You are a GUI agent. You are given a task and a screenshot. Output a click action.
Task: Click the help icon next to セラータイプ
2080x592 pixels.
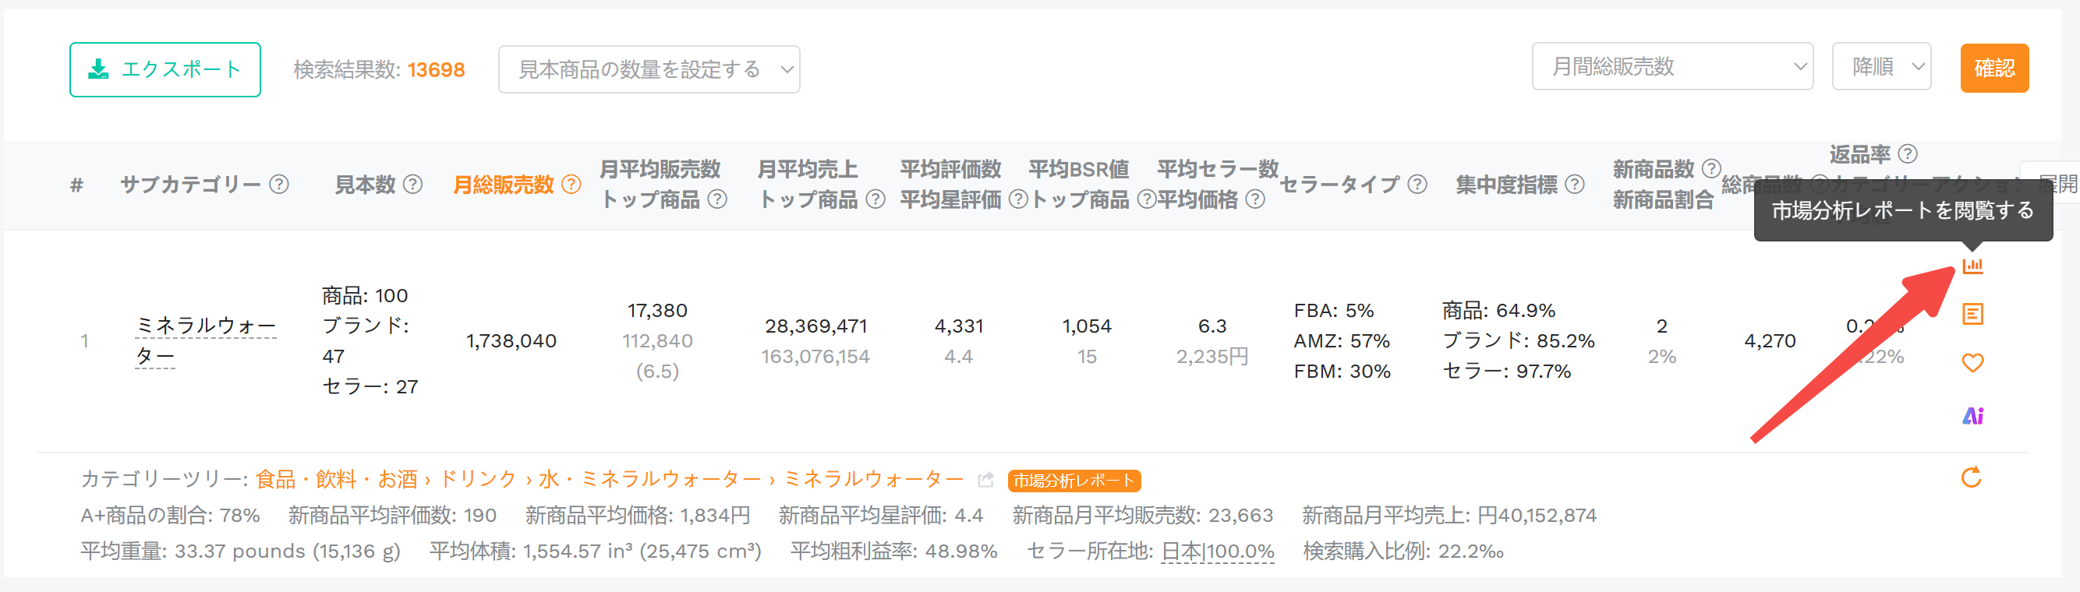(x=1417, y=185)
